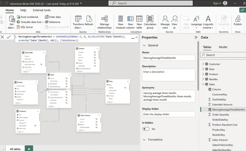Toggle hidden icon for CustomerKey in Customer card
The width and height of the screenshot is (246, 151).
(x=35, y=126)
